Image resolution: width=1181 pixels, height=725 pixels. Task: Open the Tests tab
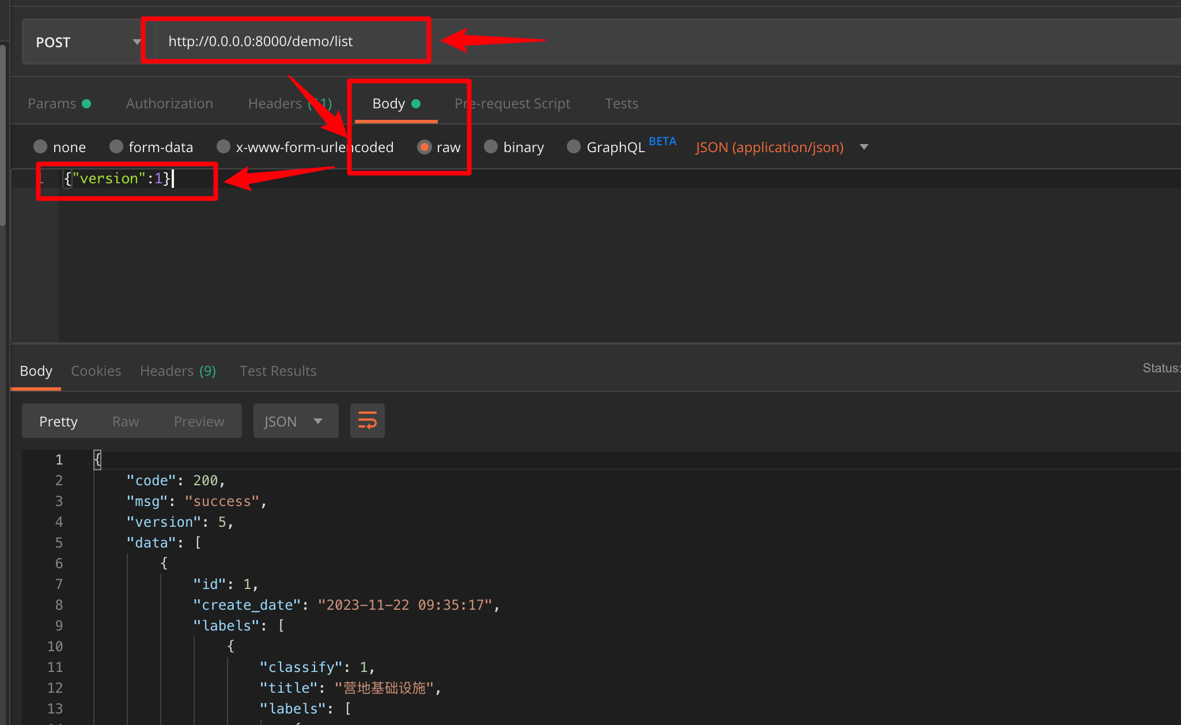click(x=621, y=104)
